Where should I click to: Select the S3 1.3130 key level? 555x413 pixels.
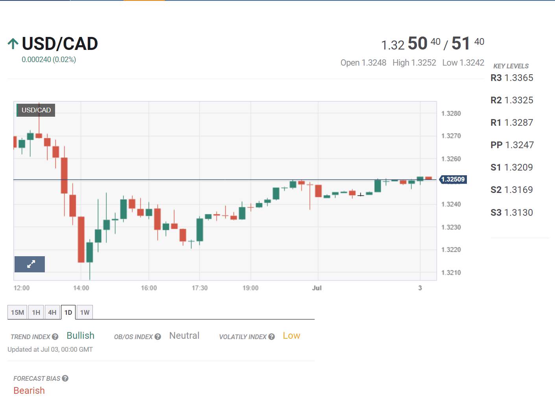[x=512, y=213]
